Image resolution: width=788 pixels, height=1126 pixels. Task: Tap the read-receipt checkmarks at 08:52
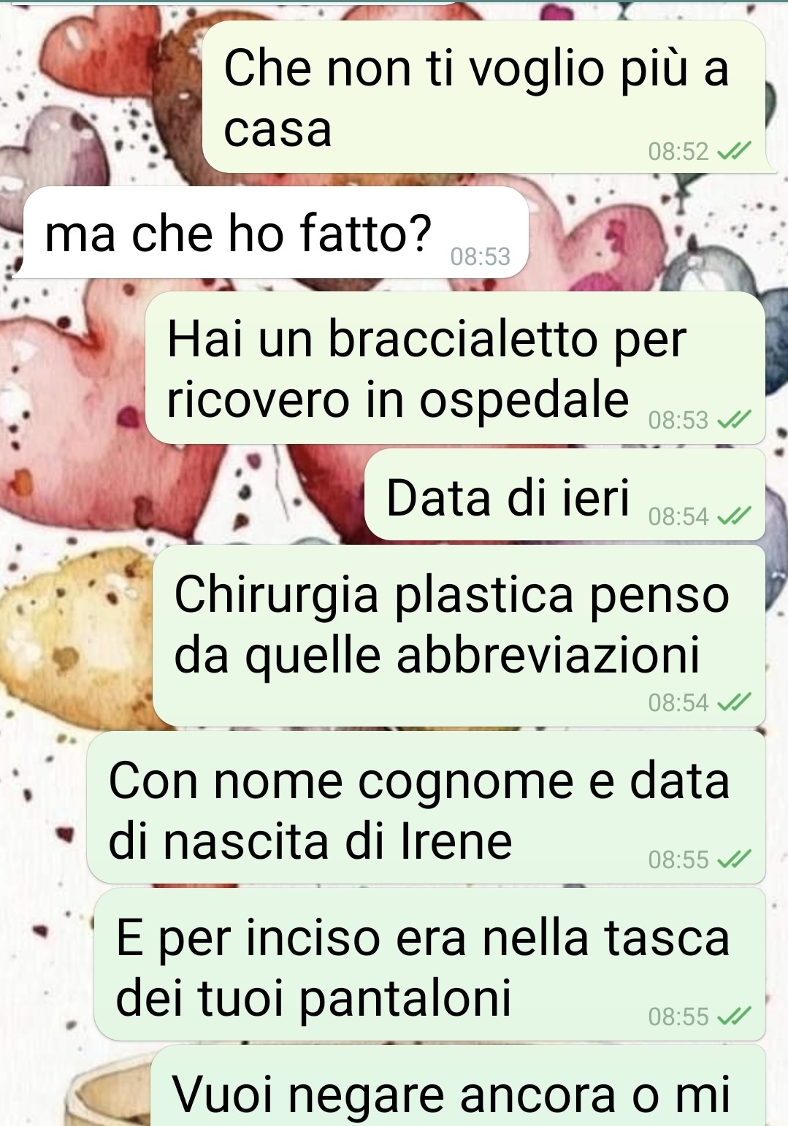[734, 152]
